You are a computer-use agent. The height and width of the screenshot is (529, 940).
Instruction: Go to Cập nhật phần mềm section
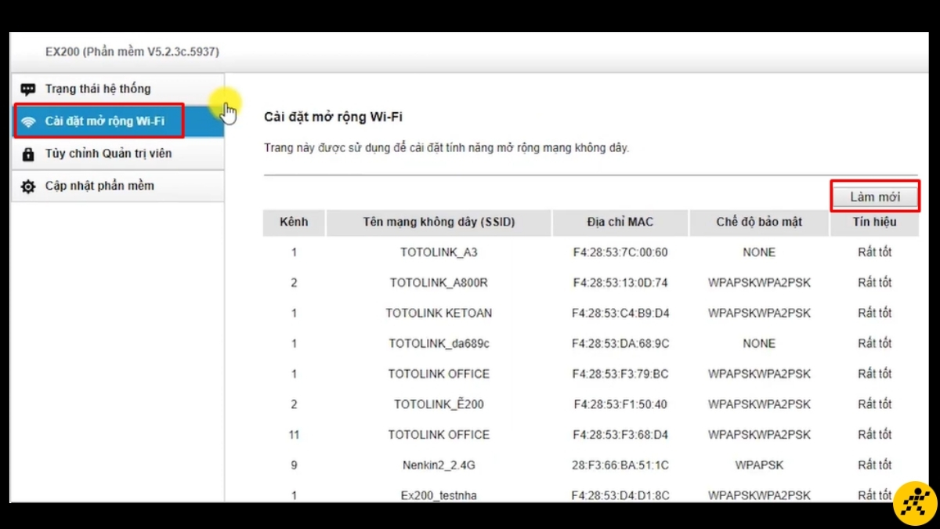pos(117,186)
